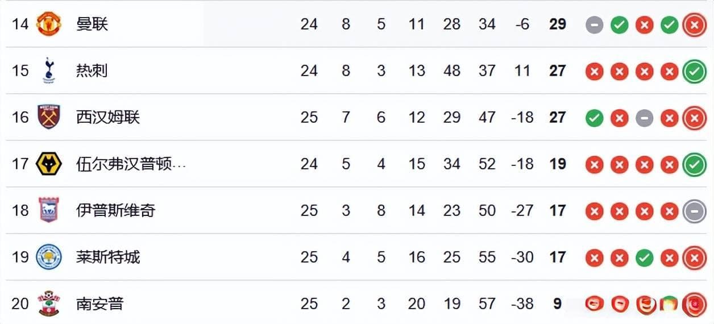Click the green win icon in 莱斯特城 row
The image size is (714, 324).
[644, 257]
